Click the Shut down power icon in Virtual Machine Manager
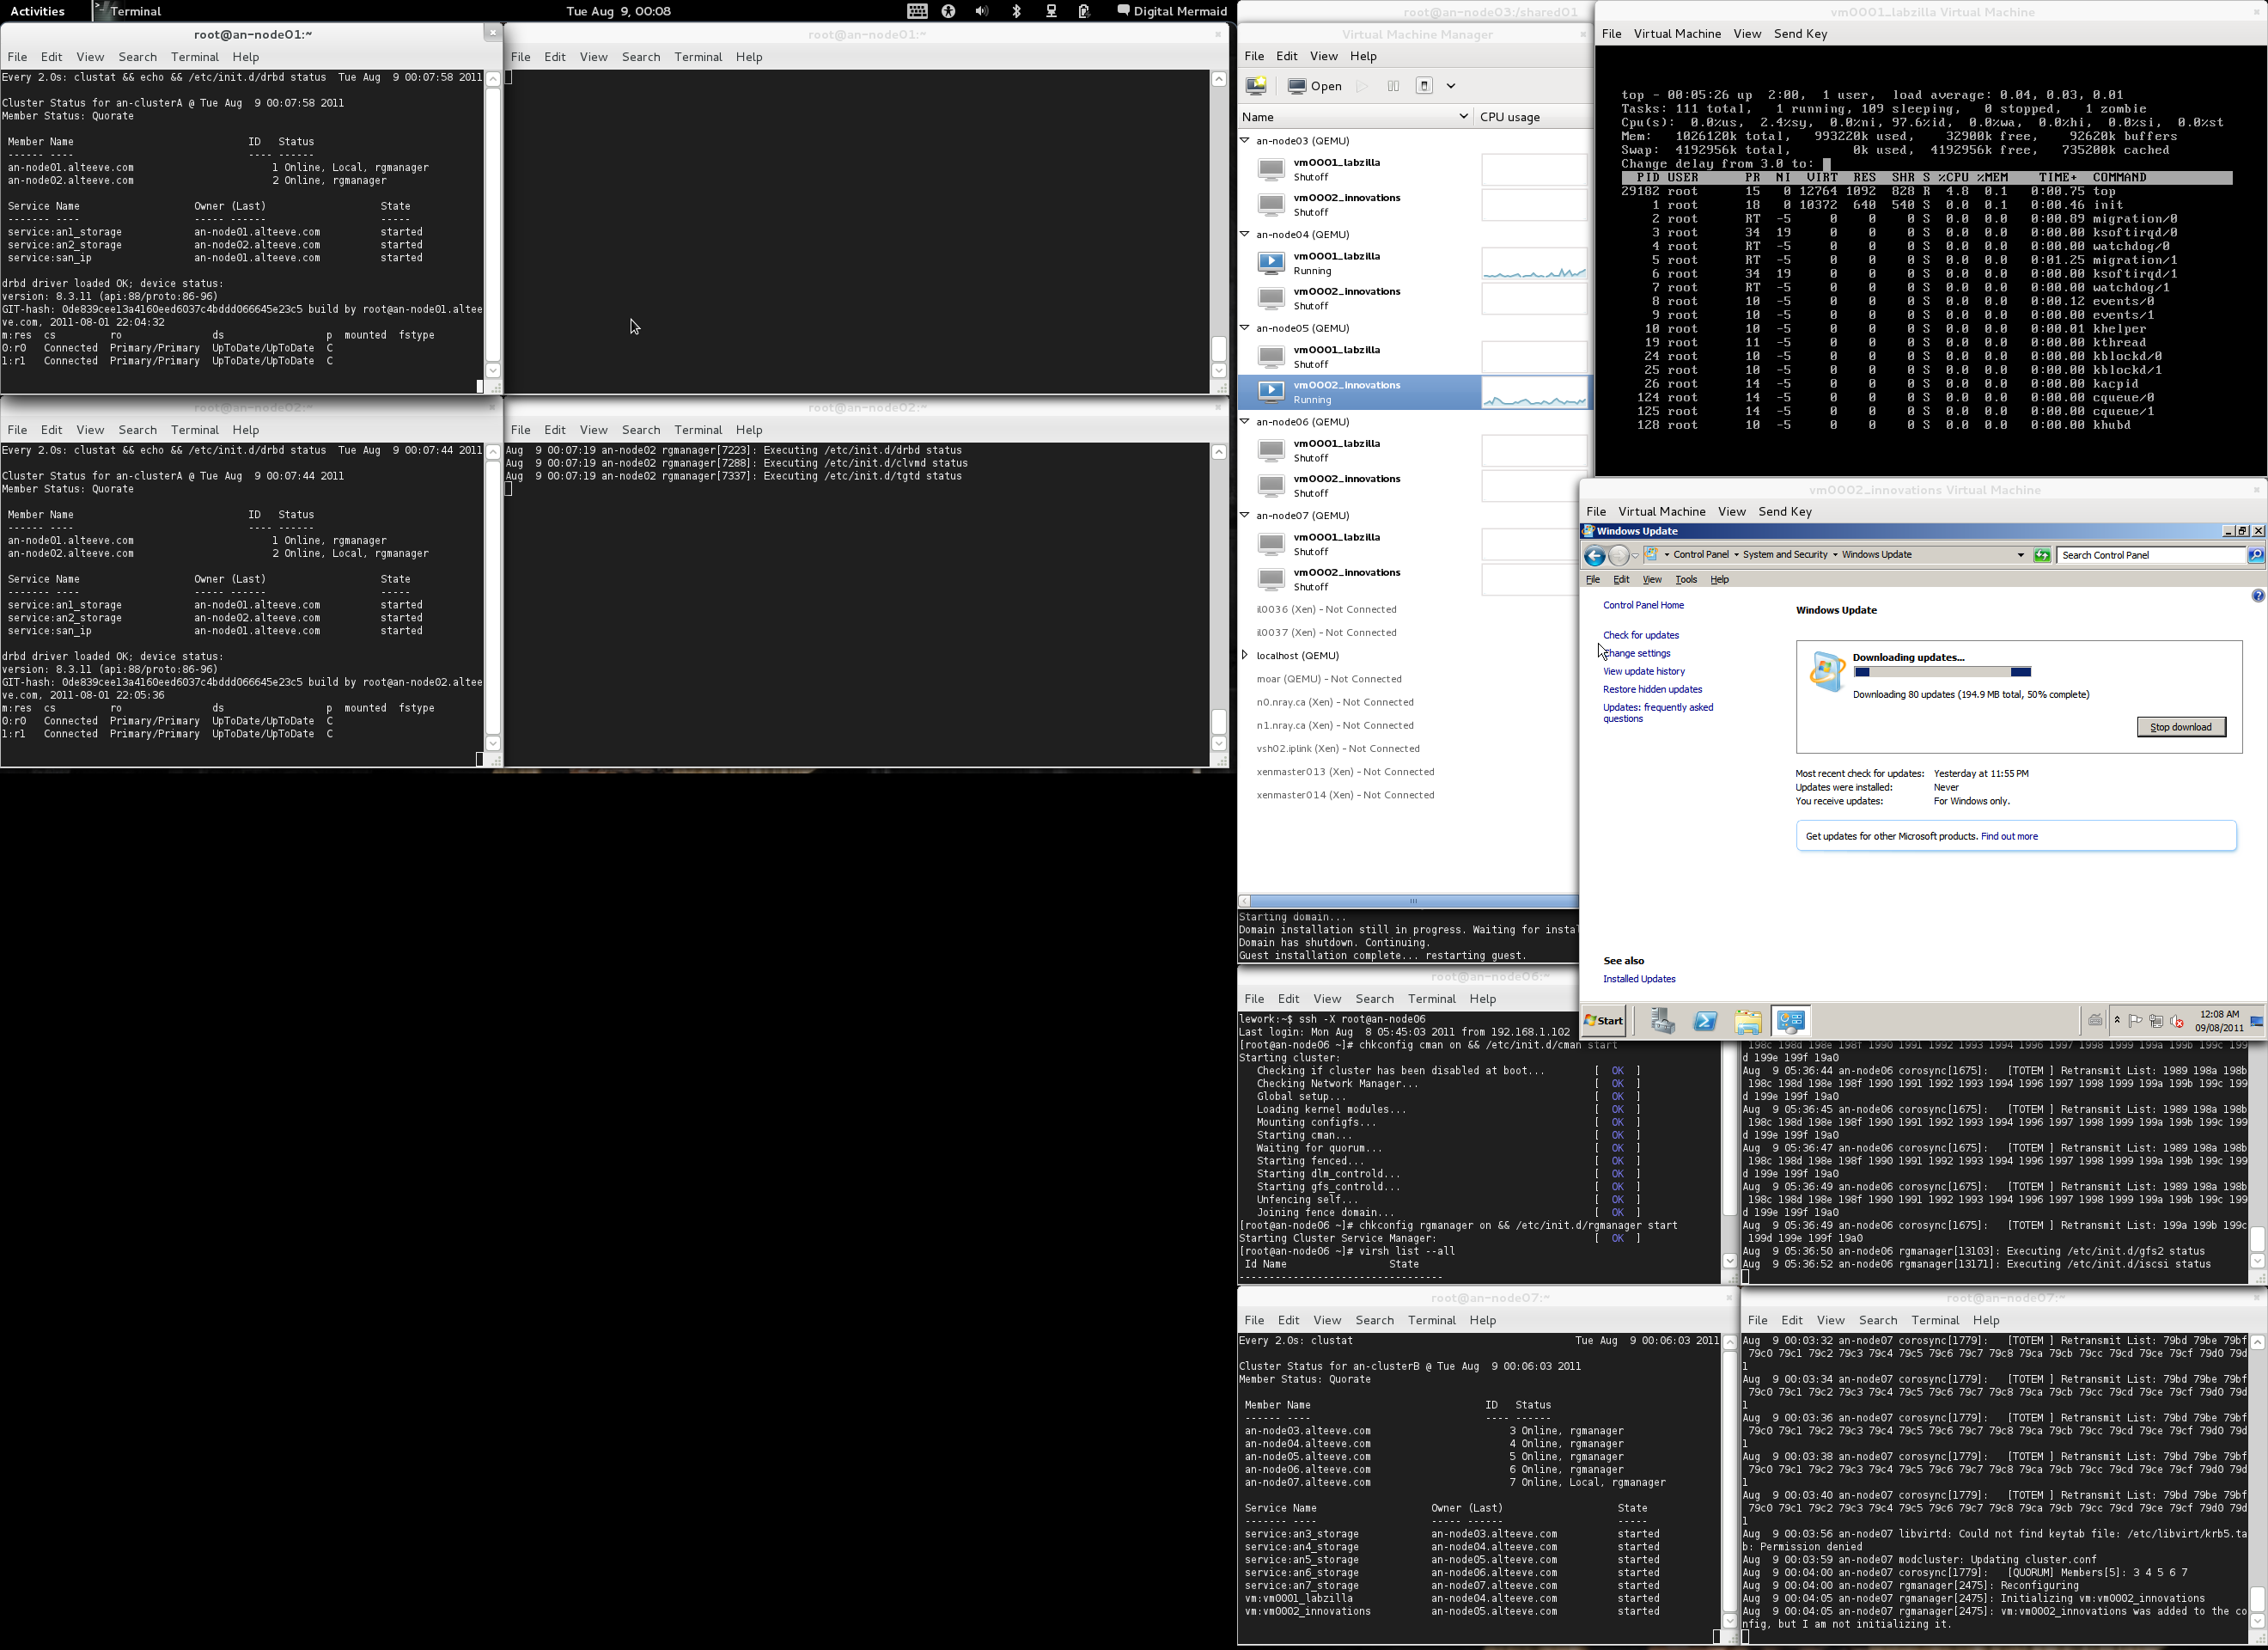The width and height of the screenshot is (2268, 1650). [x=1425, y=86]
